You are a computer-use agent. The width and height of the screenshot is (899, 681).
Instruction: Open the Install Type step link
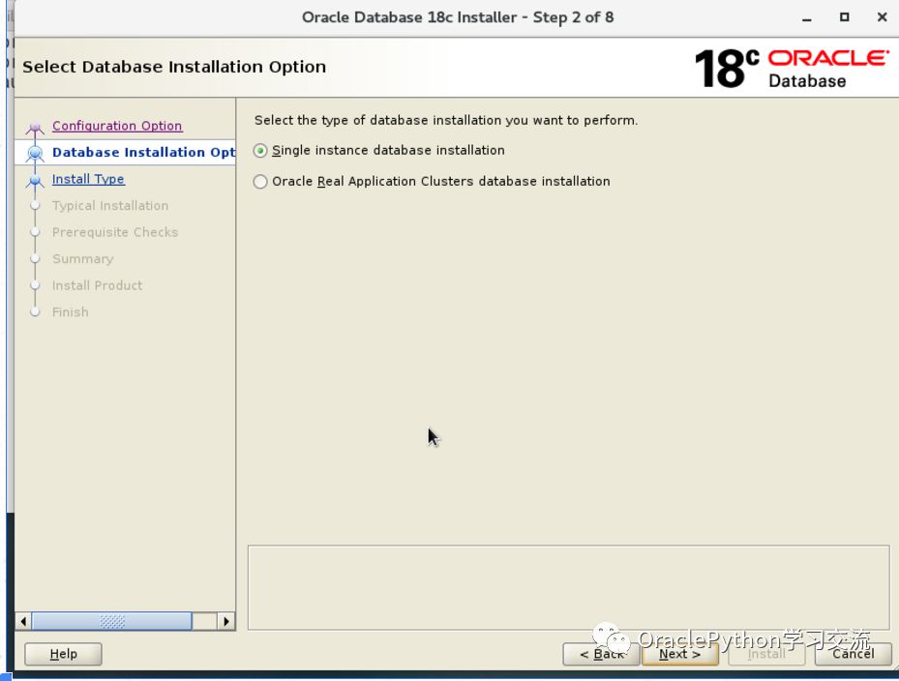pos(88,179)
